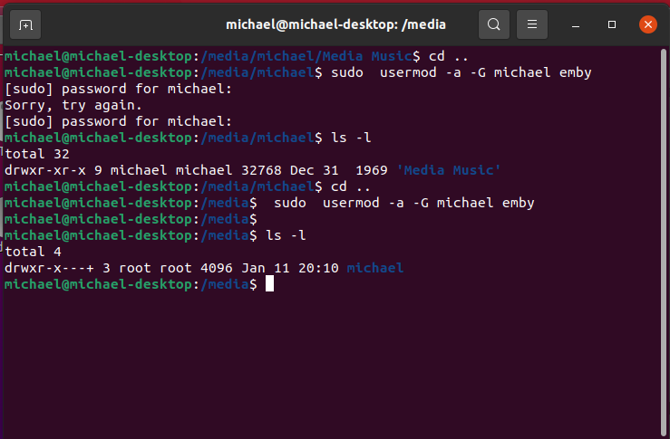Click the 'drwxr-xr-x' permissions text
Screen dimensions: 670x439
[x=44, y=170]
